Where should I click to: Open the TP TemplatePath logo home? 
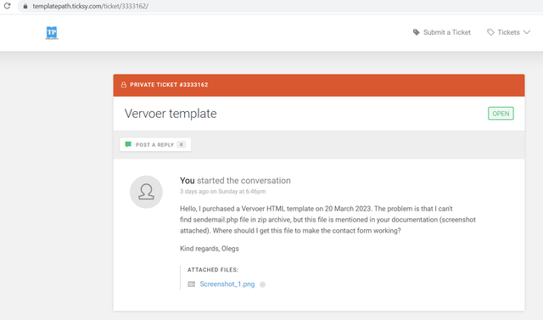tap(52, 32)
